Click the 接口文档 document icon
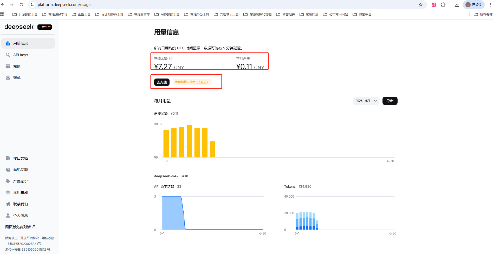 [8, 158]
